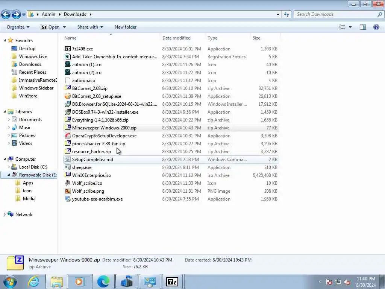Image resolution: width=385 pixels, height=289 pixels.
Task: Open the Organize dropdown menu
Action: pyautogui.click(x=18, y=27)
